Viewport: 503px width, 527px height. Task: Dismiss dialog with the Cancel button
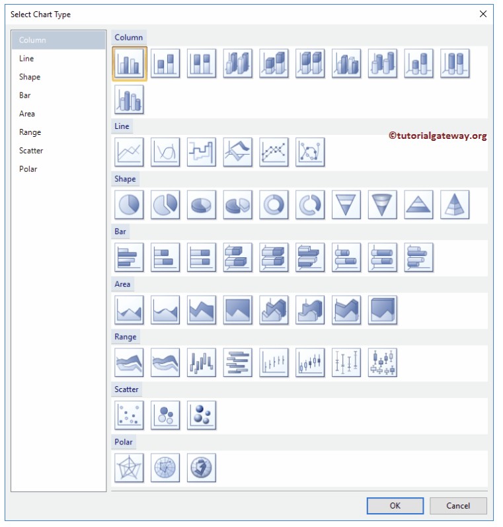[459, 507]
